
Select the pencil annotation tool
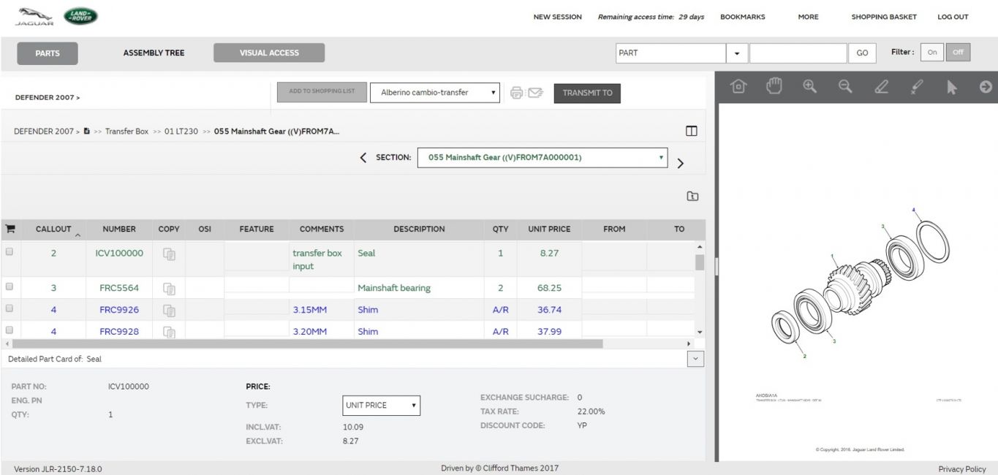881,87
